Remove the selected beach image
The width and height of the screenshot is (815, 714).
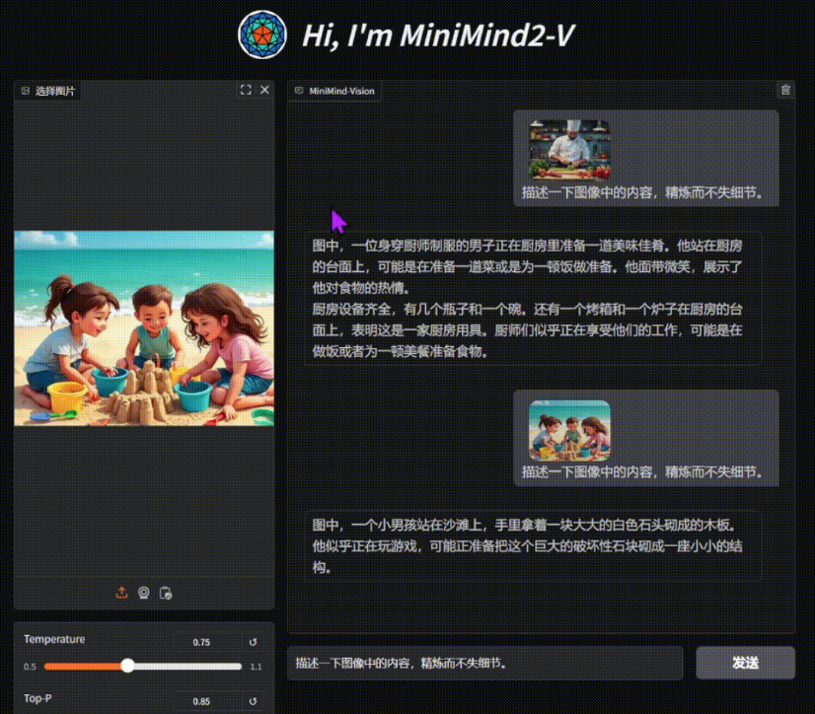pyautogui.click(x=264, y=90)
